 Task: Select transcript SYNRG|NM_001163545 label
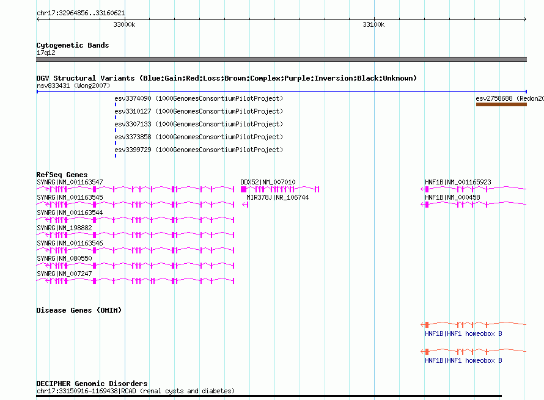click(70, 197)
